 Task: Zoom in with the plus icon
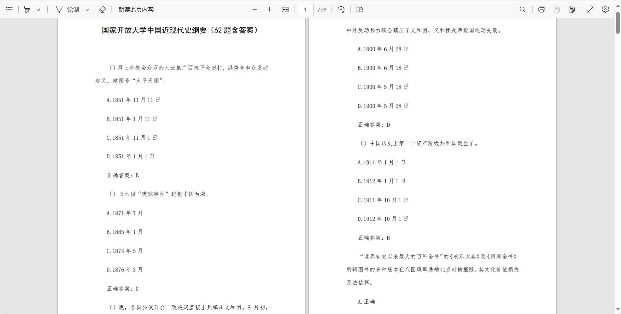(270, 9)
